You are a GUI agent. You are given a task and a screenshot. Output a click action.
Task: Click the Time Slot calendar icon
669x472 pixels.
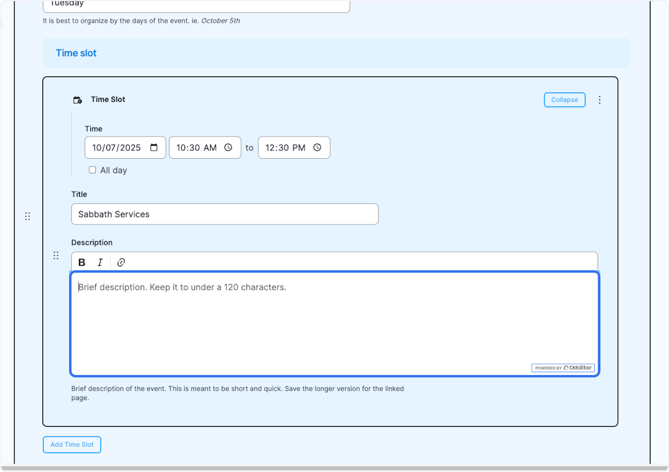[78, 100]
